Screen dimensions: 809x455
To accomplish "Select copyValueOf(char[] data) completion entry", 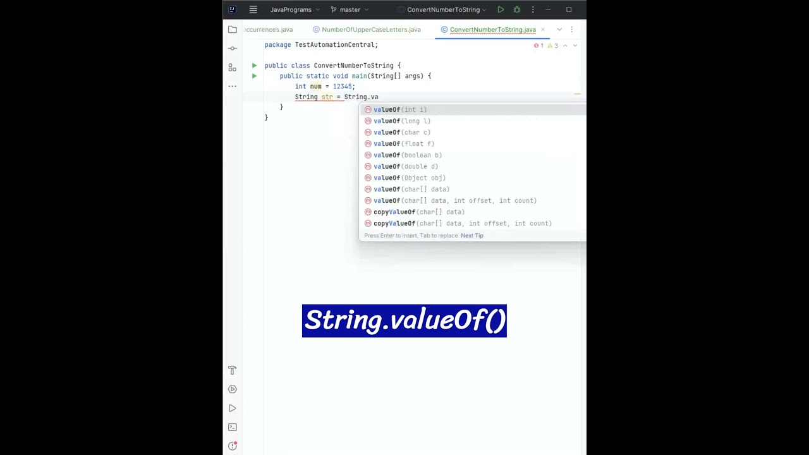I will pyautogui.click(x=419, y=212).
